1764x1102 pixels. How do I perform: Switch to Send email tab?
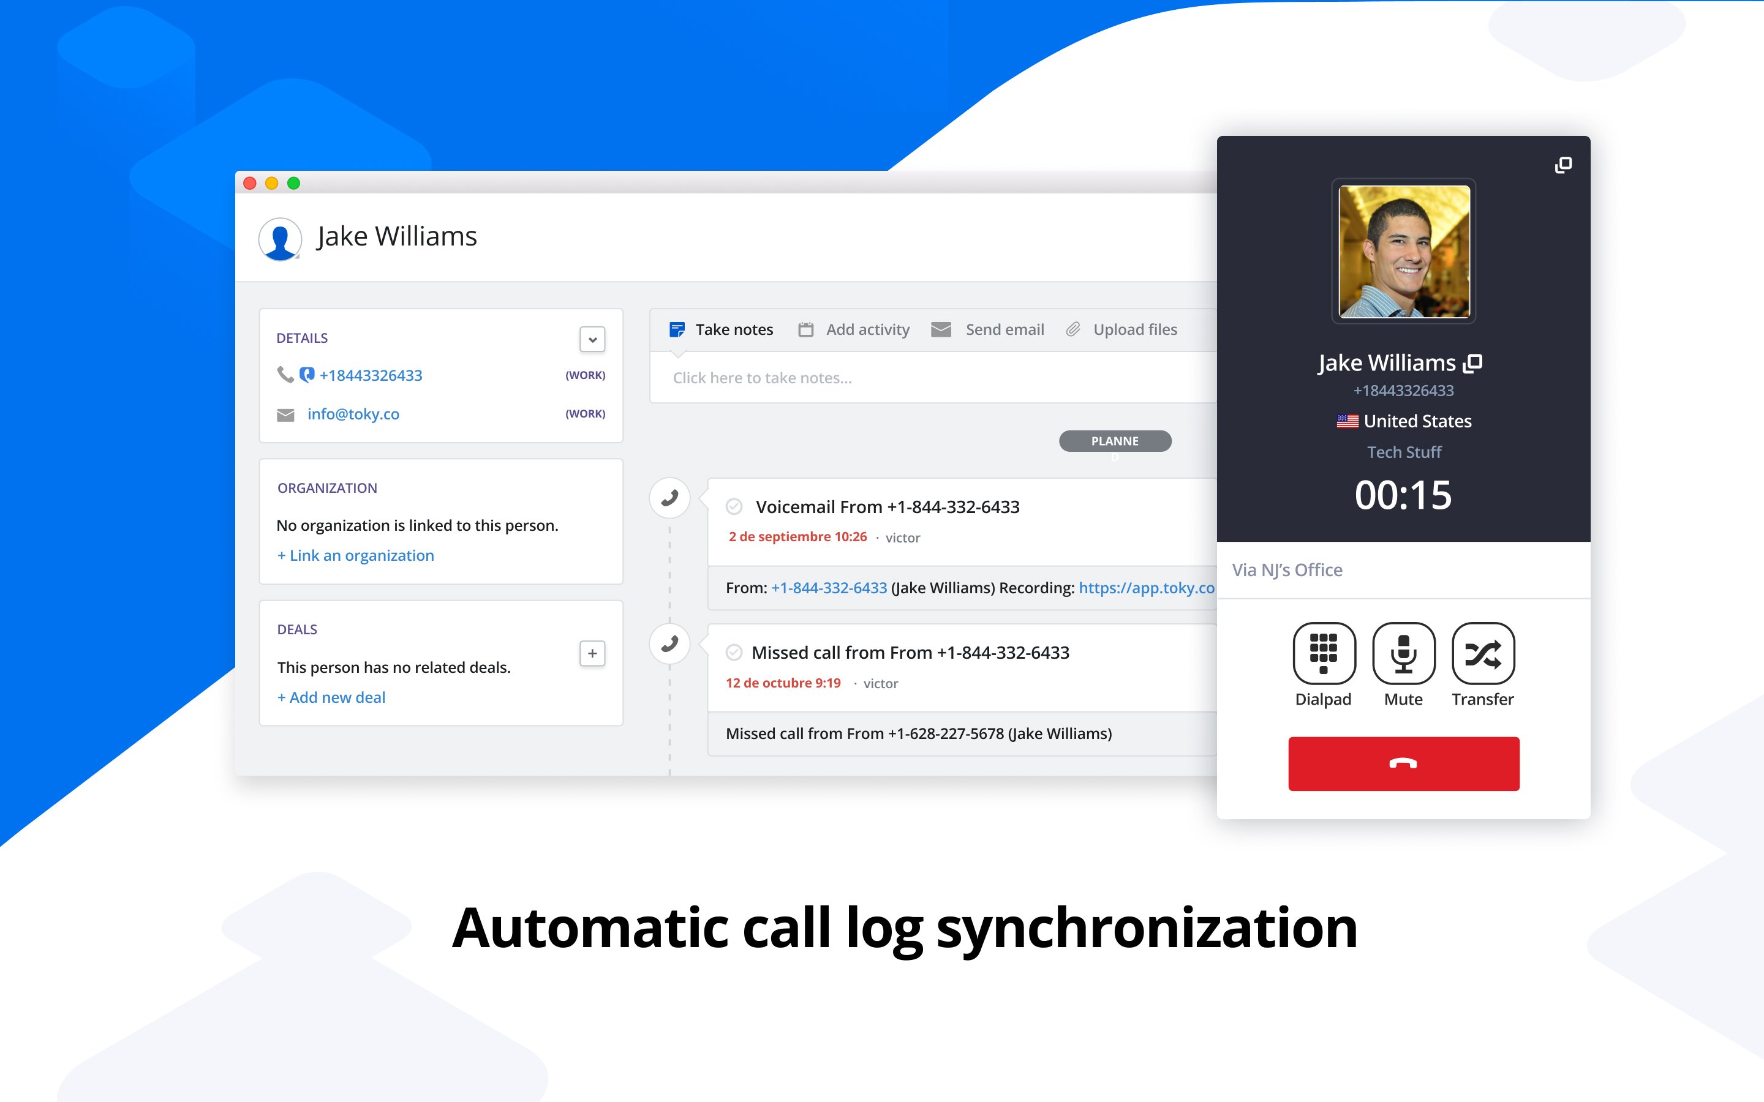tap(988, 329)
